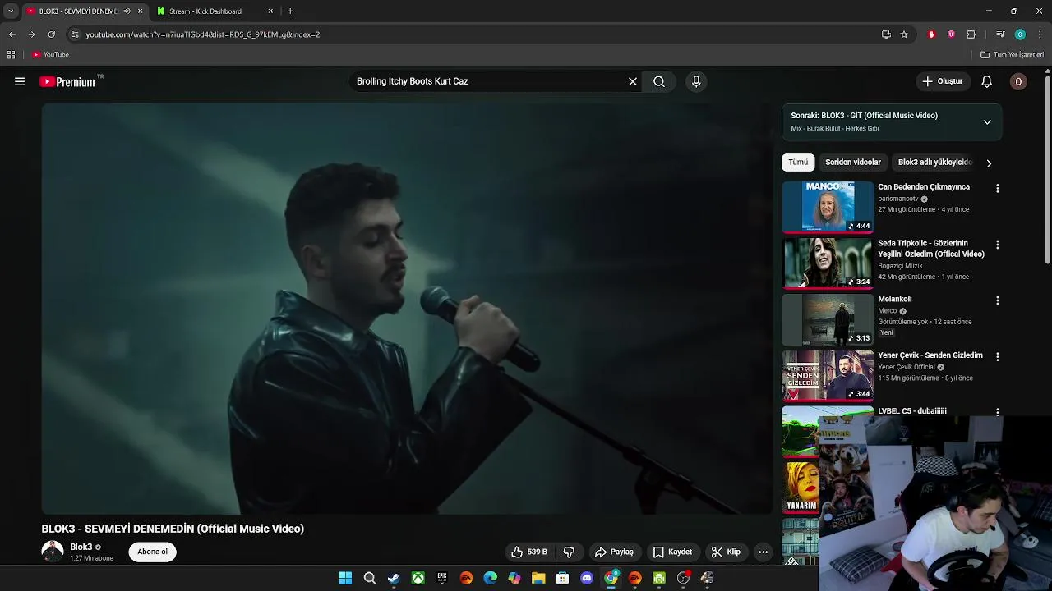
Task: Open Can Bedenden Çıkmayınca video thumbnail
Action: [x=827, y=207]
